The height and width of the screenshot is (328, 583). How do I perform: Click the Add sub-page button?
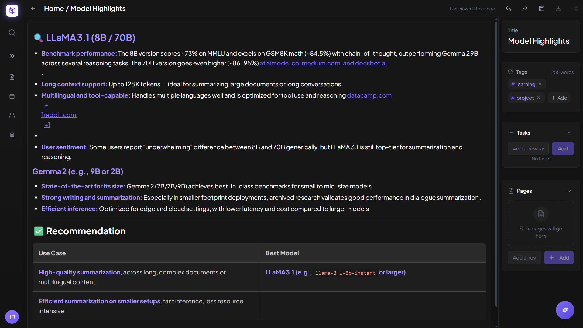pos(559,258)
